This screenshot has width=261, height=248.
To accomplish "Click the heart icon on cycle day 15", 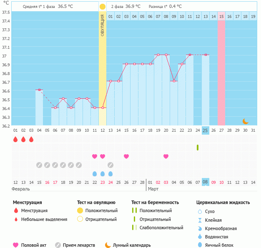I will (x=126, y=156).
